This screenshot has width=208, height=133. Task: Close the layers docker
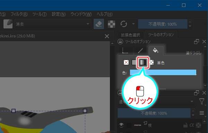click(x=204, y=93)
